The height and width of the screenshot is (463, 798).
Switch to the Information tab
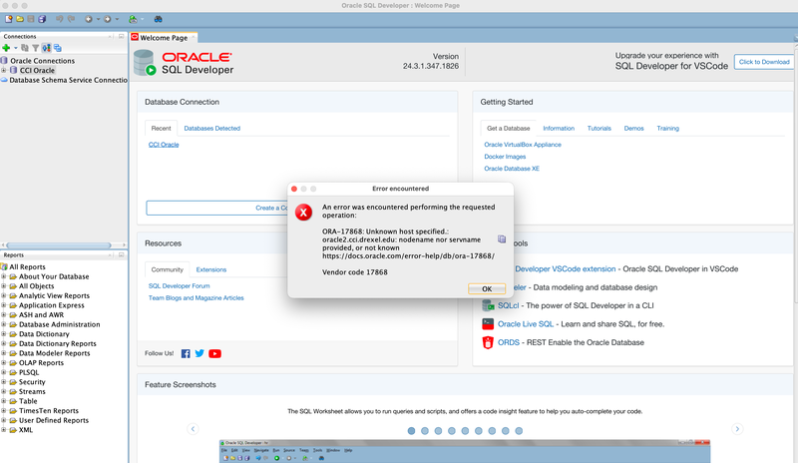[559, 129]
